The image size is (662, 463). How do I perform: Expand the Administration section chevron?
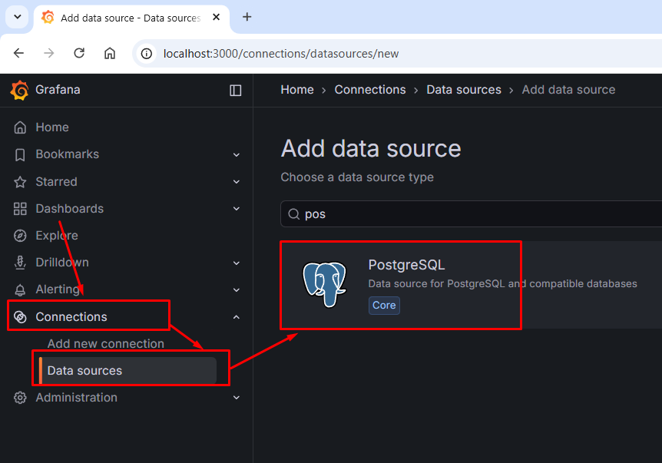pyautogui.click(x=237, y=398)
